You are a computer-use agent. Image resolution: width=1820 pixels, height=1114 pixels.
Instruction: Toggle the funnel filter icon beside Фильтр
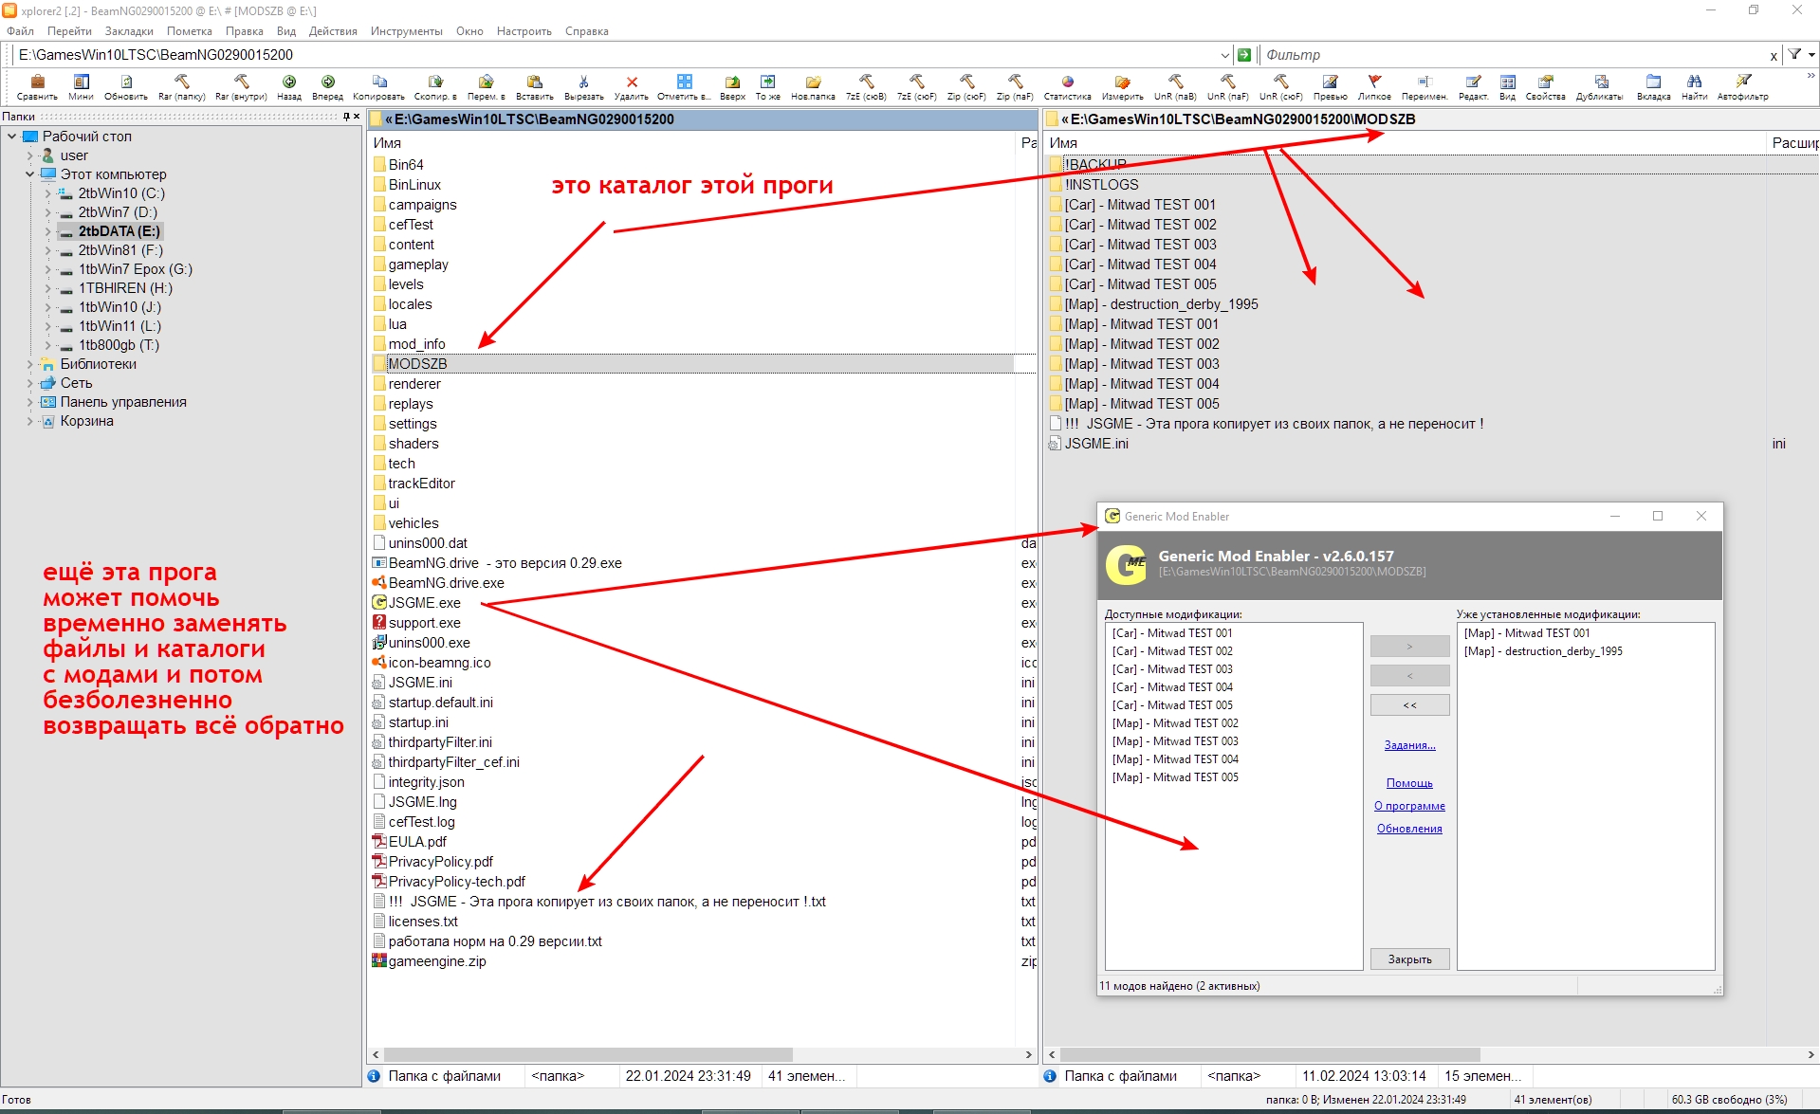1794,55
